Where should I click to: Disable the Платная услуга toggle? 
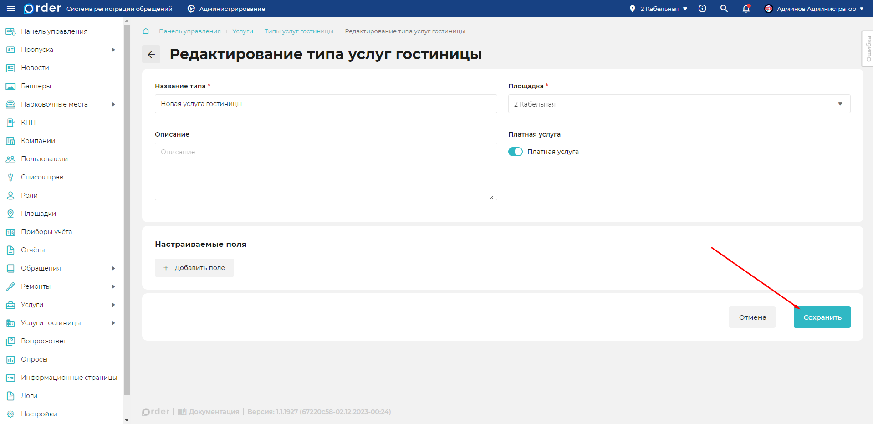coord(515,151)
